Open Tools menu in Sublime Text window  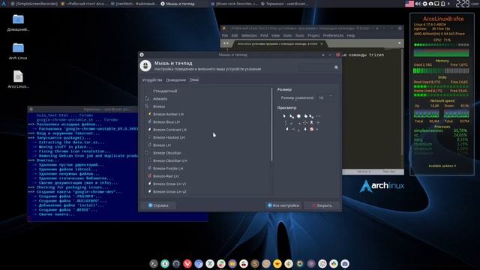click(300, 35)
